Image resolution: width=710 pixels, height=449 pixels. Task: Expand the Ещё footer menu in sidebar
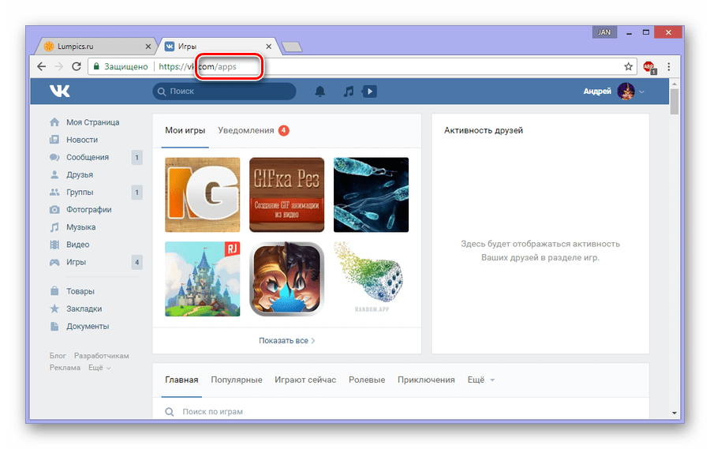(x=99, y=368)
